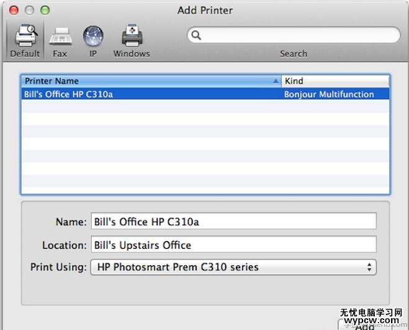Click the up-down arrows on Print Using popup
Viewport: 409px width, 330px height.
pos(369,267)
